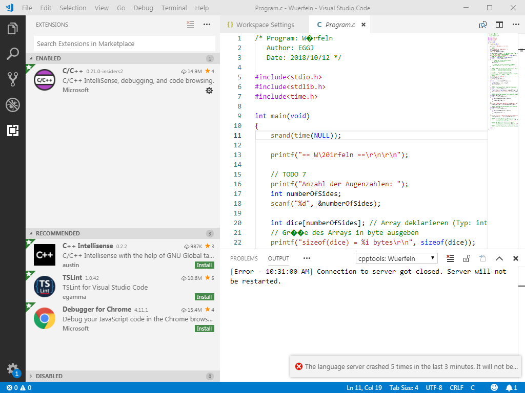Change CRLF end of line sequence
525x393 pixels.
pos(456,388)
